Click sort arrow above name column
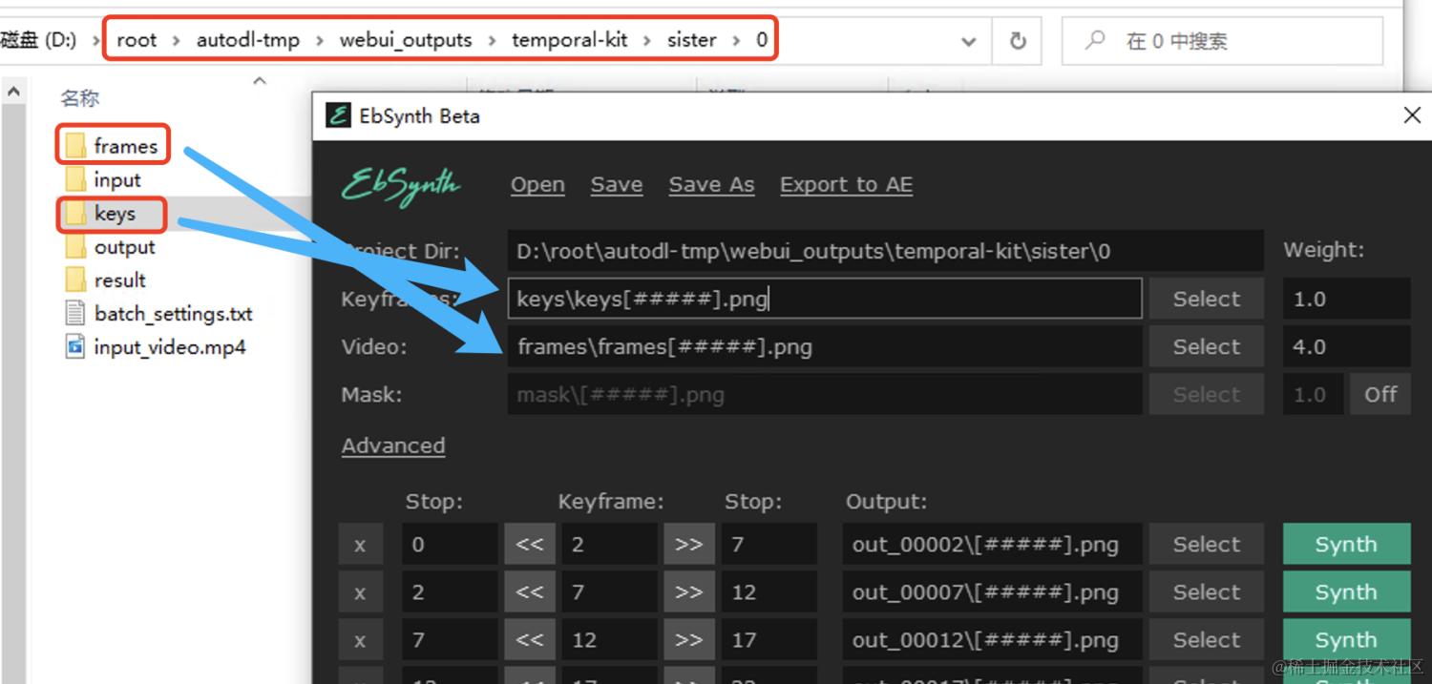Screen dimensions: 1432x684 pyautogui.click(x=259, y=81)
